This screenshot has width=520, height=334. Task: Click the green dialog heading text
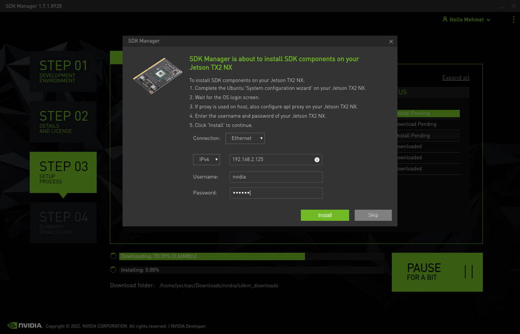pos(274,63)
